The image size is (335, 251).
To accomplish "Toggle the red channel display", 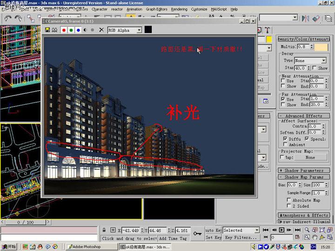I will [64, 30].
